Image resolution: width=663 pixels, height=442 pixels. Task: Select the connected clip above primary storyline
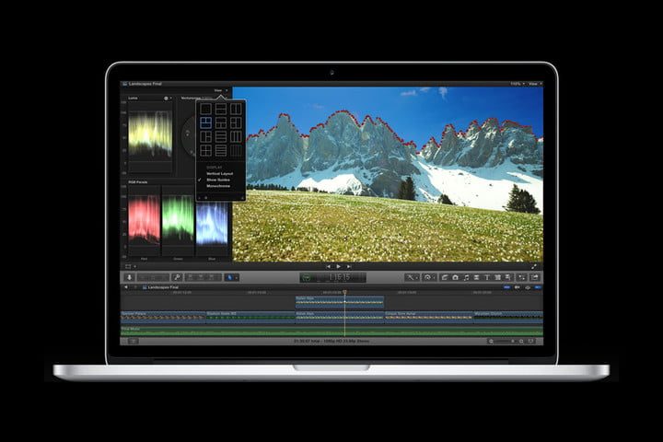tap(340, 301)
